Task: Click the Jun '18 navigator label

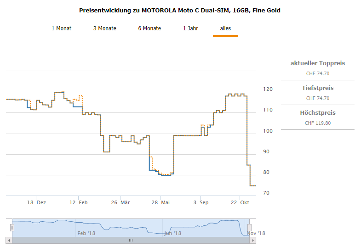Action: (x=172, y=233)
